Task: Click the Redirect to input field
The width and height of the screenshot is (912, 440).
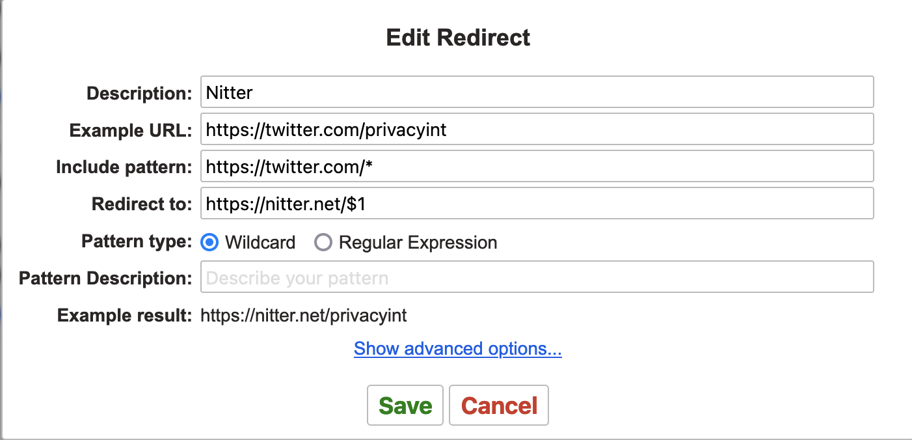Action: pyautogui.click(x=537, y=204)
